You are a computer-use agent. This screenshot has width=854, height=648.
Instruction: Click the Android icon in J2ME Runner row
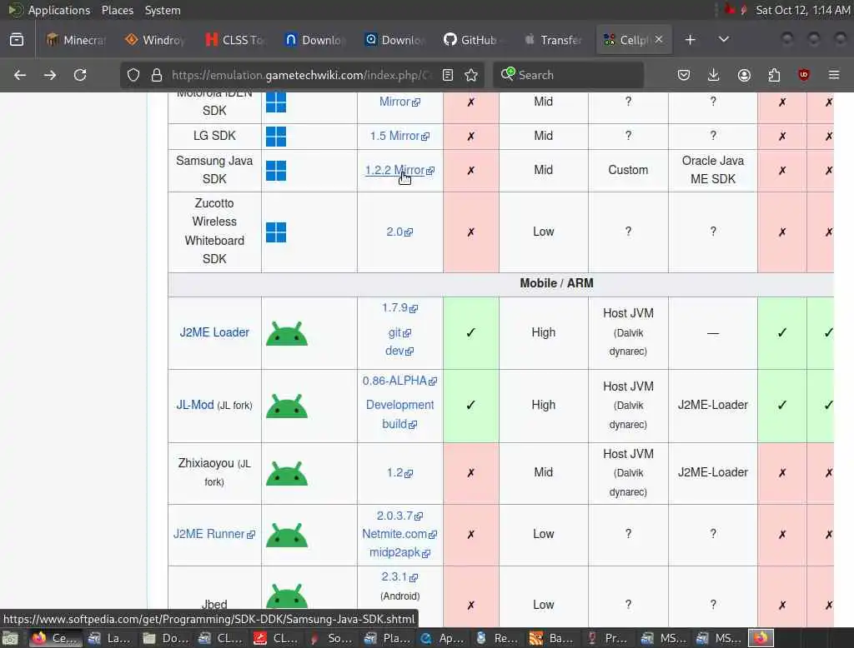[287, 535]
